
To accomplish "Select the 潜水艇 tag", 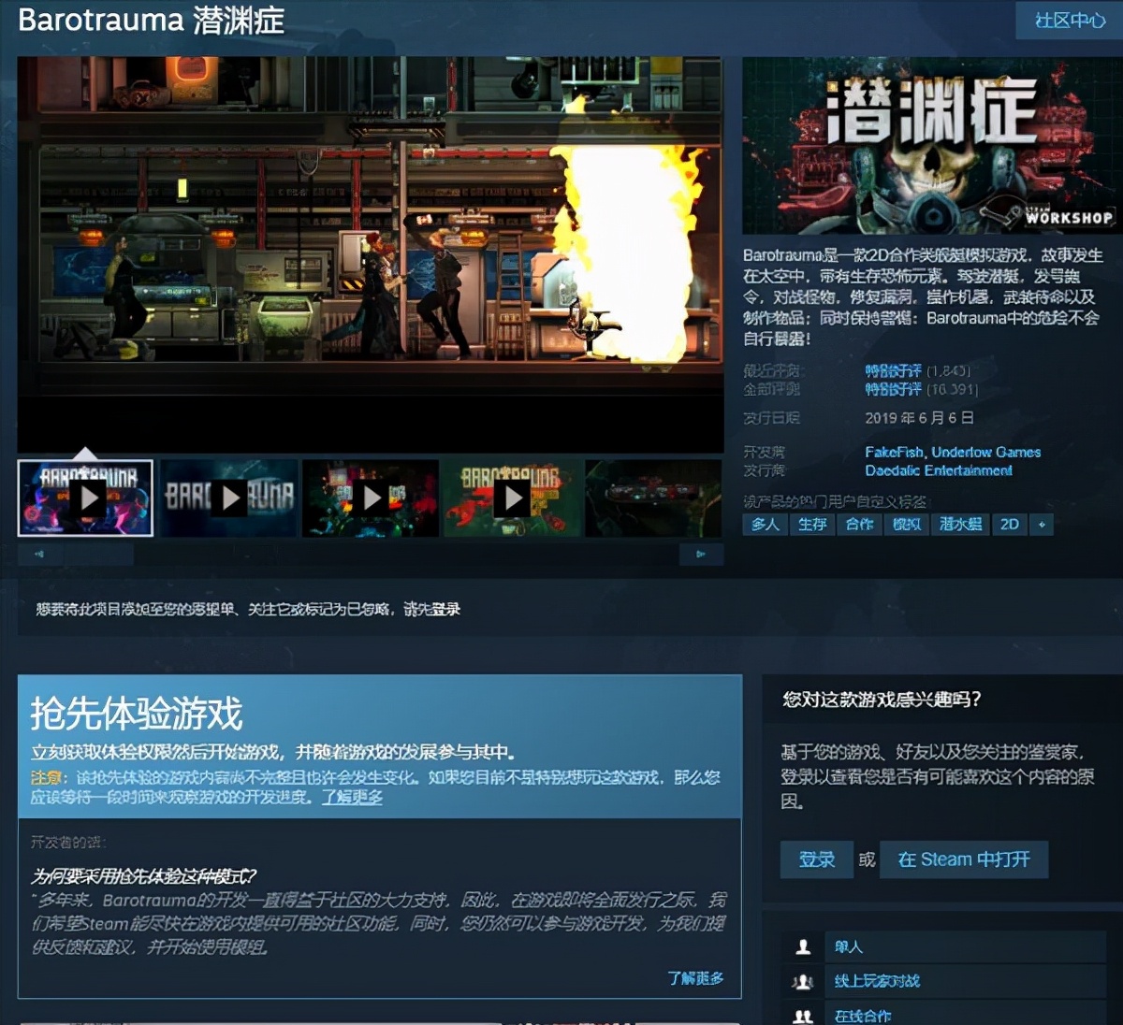I will coord(961,525).
